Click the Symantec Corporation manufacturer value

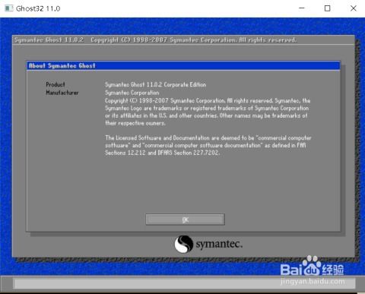pyautogui.click(x=132, y=93)
